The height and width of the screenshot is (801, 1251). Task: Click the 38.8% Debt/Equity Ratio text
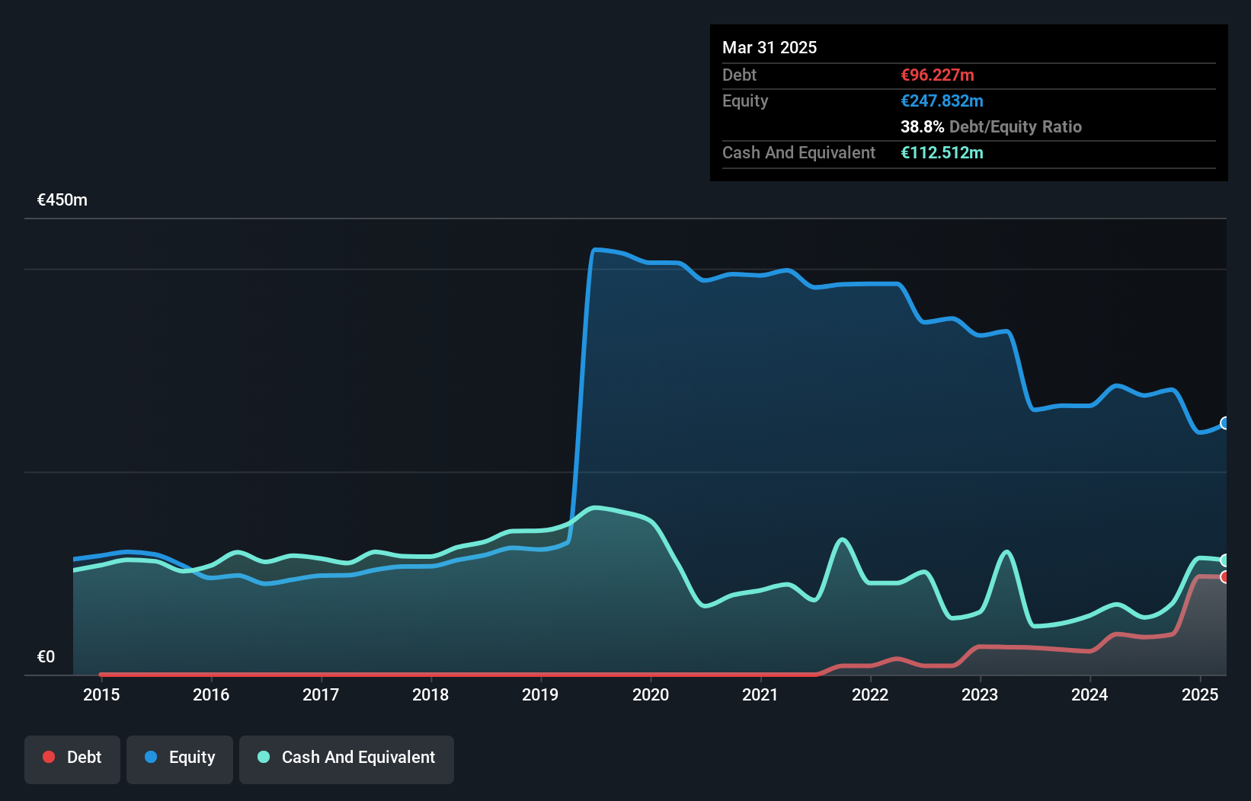(991, 126)
